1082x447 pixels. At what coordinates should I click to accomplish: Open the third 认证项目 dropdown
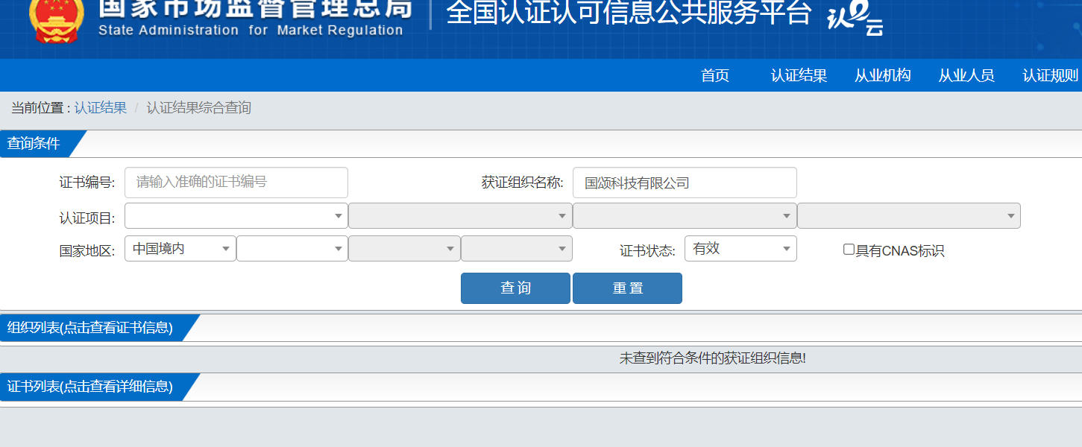685,216
